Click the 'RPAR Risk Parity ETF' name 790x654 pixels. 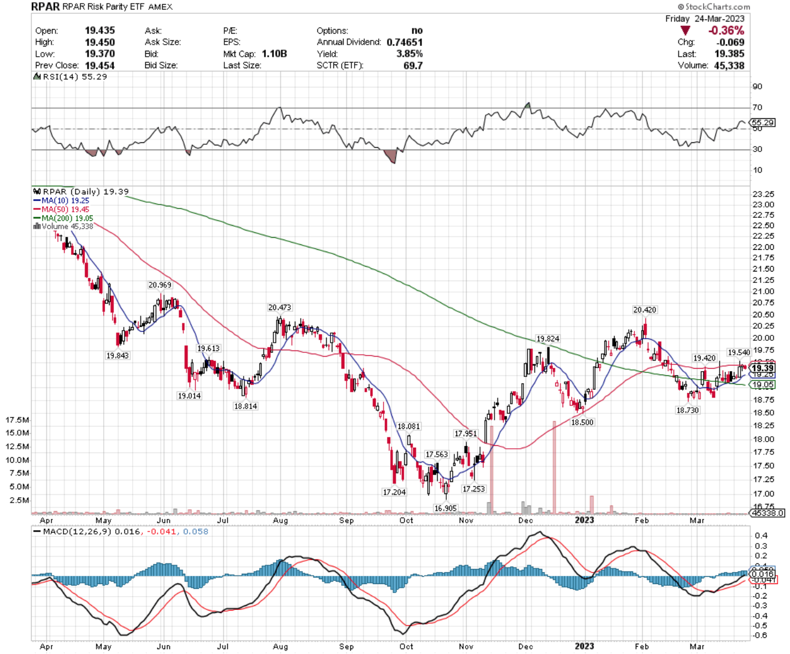104,7
